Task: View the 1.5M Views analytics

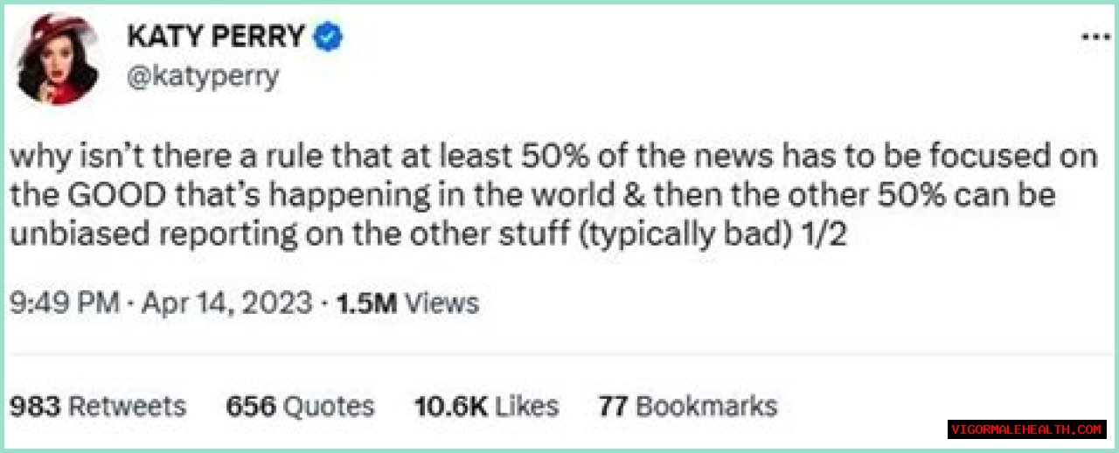Action: click(x=407, y=303)
